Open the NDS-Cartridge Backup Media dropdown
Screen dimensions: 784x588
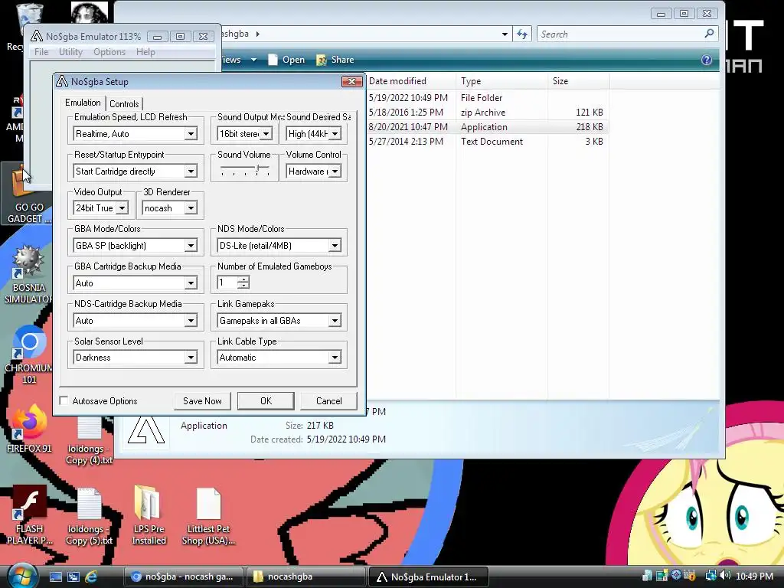pyautogui.click(x=191, y=321)
